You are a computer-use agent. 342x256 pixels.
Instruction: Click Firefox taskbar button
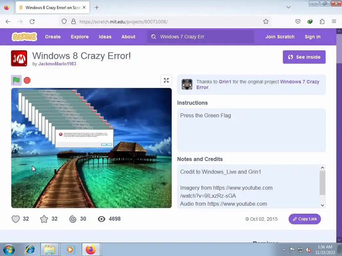(91, 249)
